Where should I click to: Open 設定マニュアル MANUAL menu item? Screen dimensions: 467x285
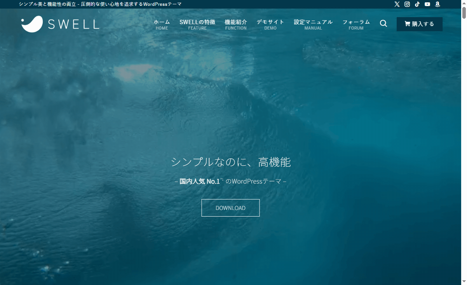(x=313, y=24)
